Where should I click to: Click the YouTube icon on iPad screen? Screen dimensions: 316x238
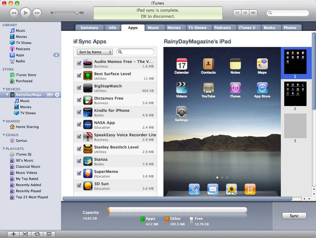(x=208, y=88)
